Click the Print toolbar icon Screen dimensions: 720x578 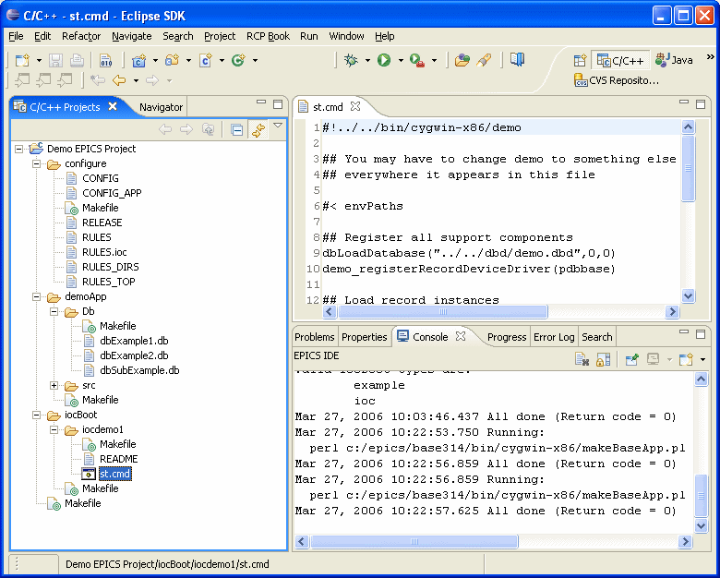pyautogui.click(x=77, y=60)
